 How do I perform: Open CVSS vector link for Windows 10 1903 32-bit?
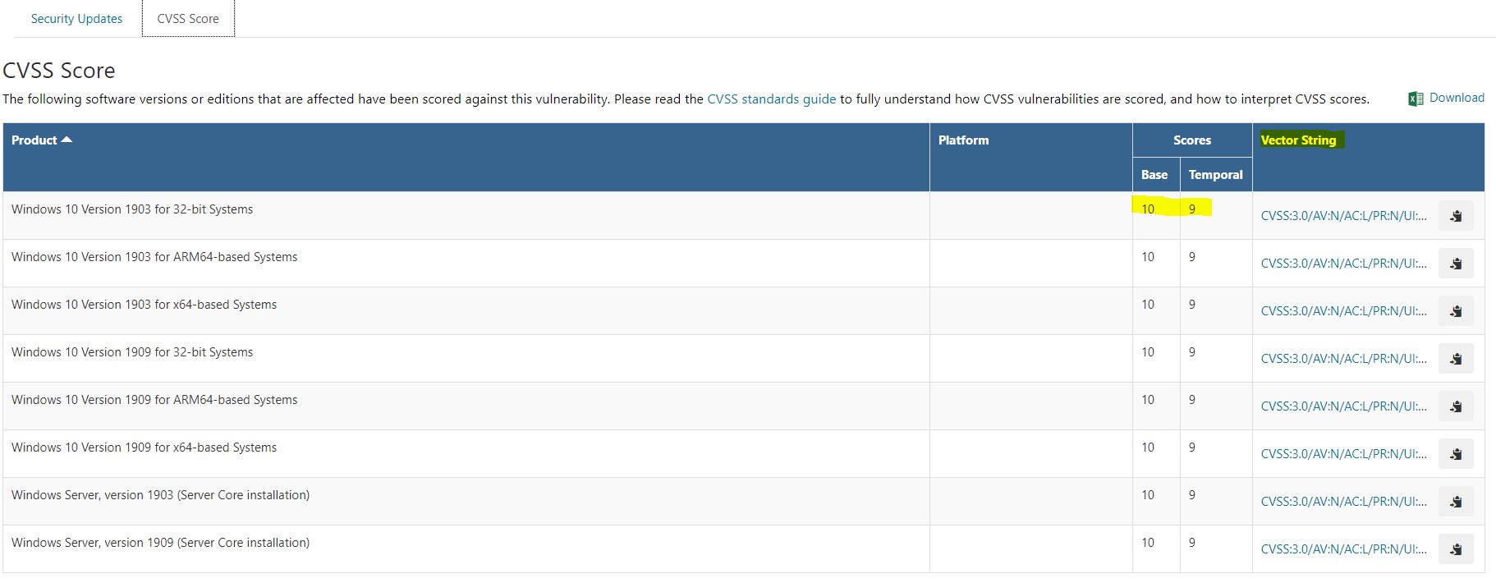point(1343,216)
